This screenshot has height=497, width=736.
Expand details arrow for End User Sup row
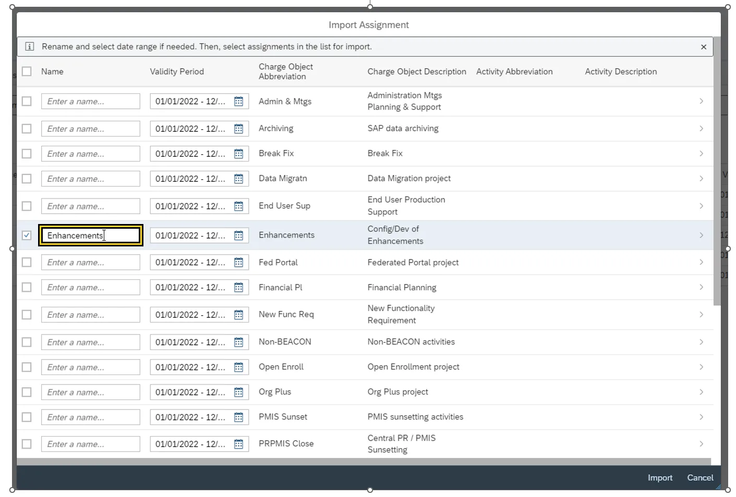(x=701, y=206)
